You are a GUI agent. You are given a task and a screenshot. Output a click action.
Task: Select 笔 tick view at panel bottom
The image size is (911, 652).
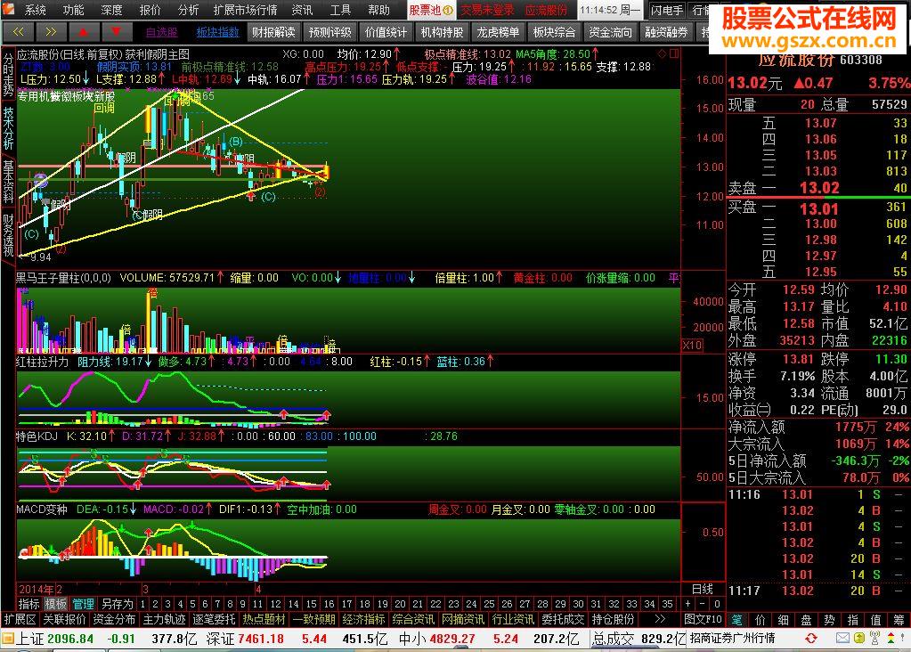(737, 620)
